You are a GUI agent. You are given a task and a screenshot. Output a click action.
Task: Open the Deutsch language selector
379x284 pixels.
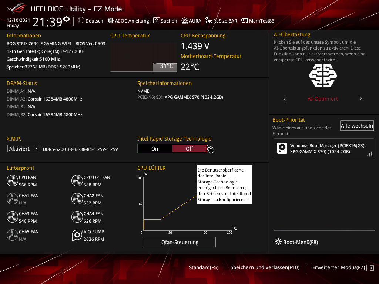90,21
